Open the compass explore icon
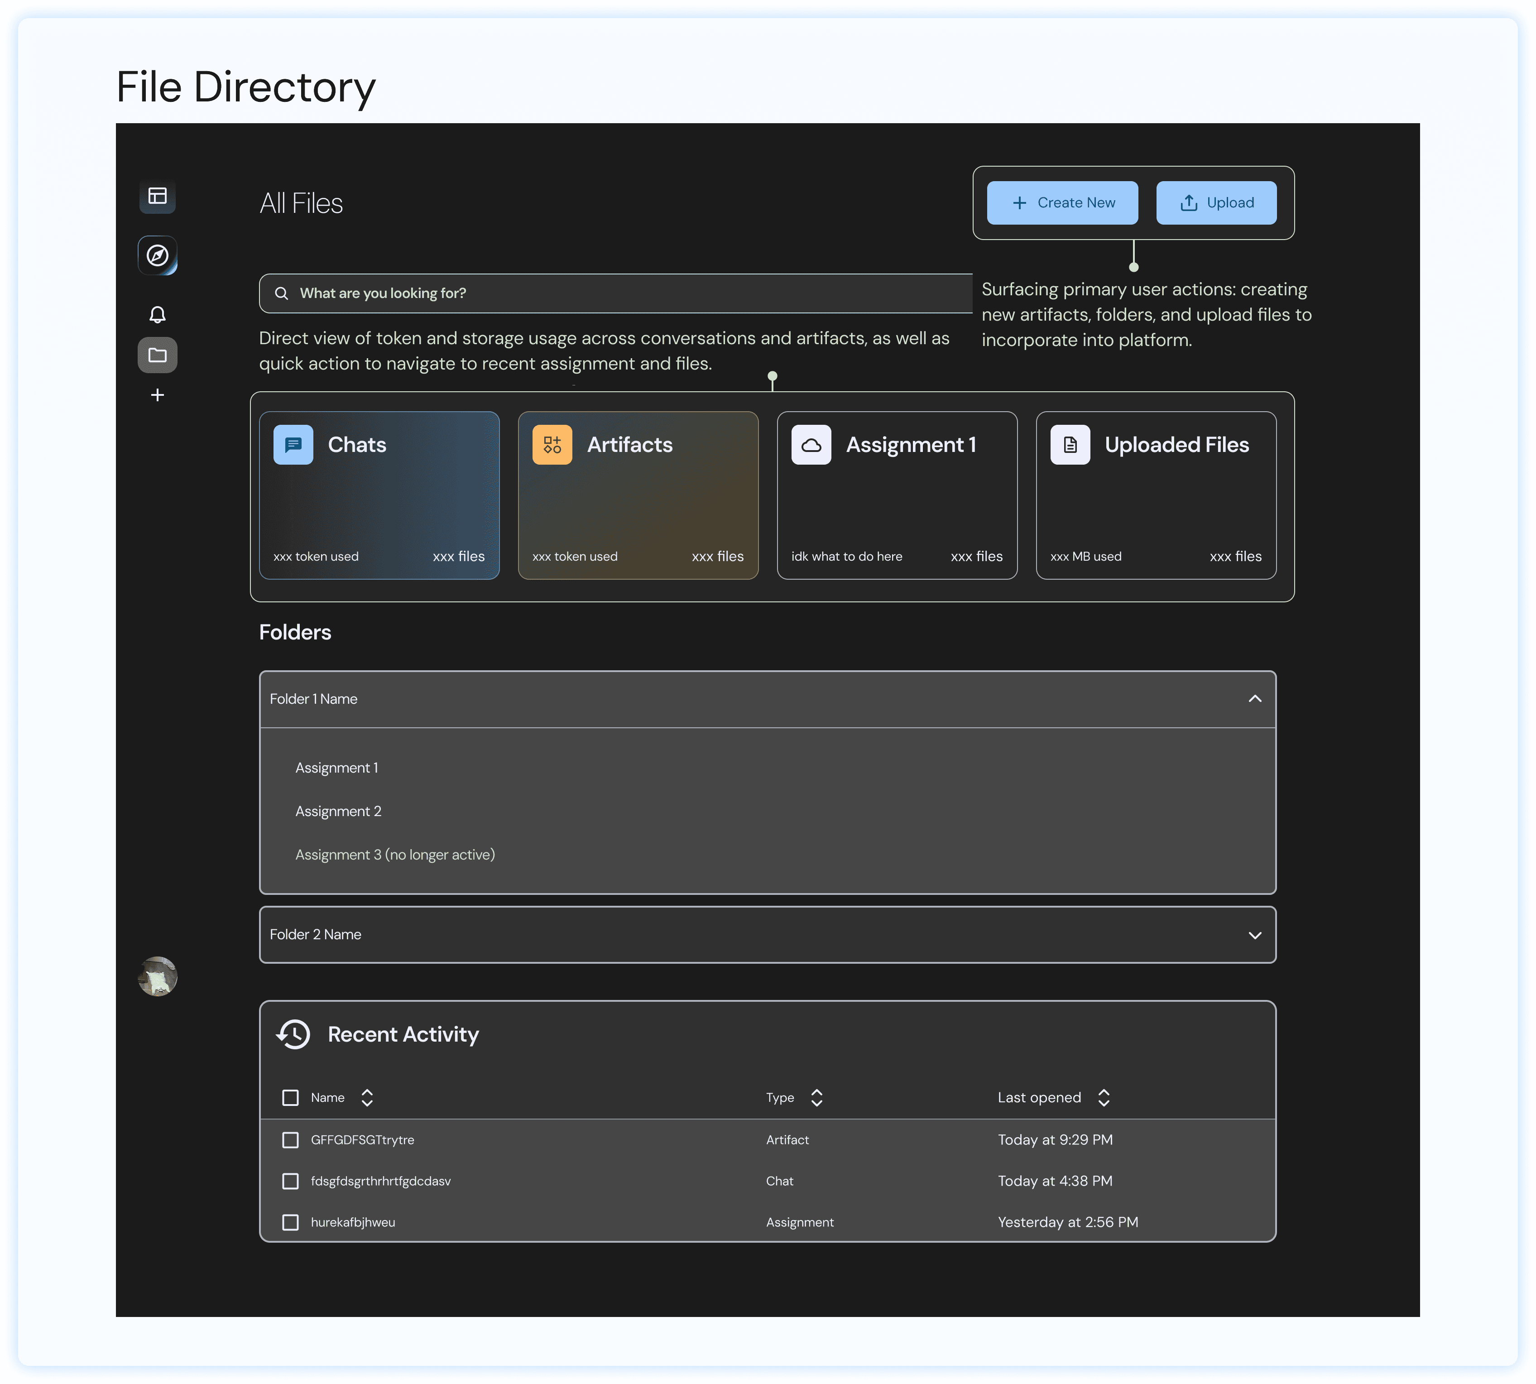The height and width of the screenshot is (1384, 1536). [158, 255]
